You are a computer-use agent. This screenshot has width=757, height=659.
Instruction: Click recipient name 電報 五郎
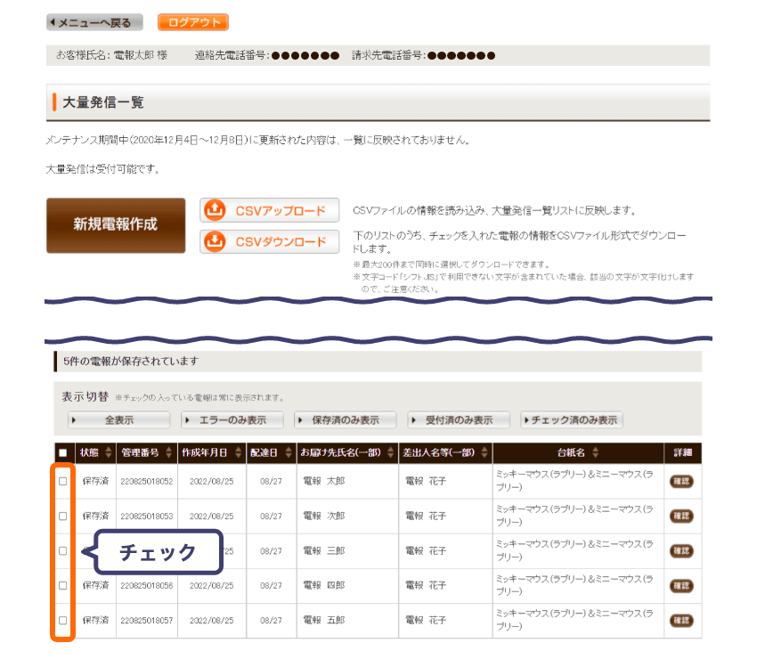(324, 621)
